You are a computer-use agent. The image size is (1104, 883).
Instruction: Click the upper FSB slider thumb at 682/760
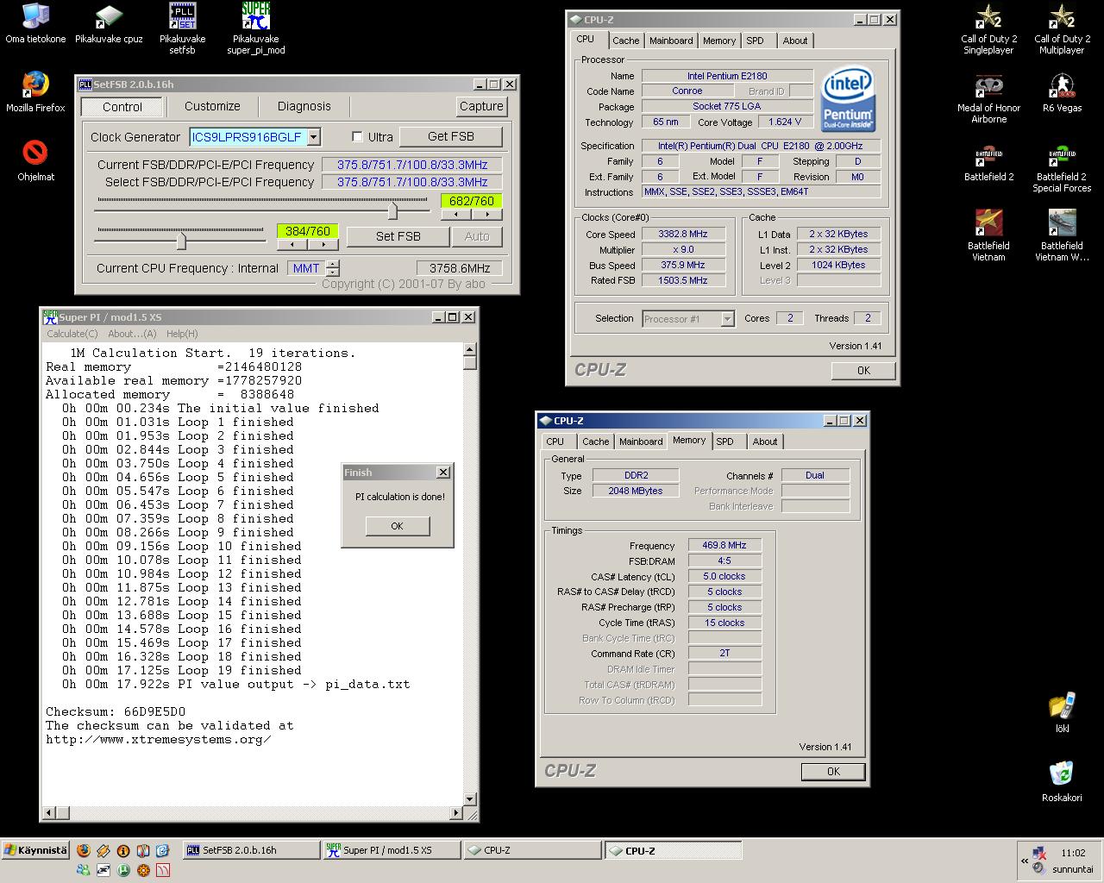(393, 211)
